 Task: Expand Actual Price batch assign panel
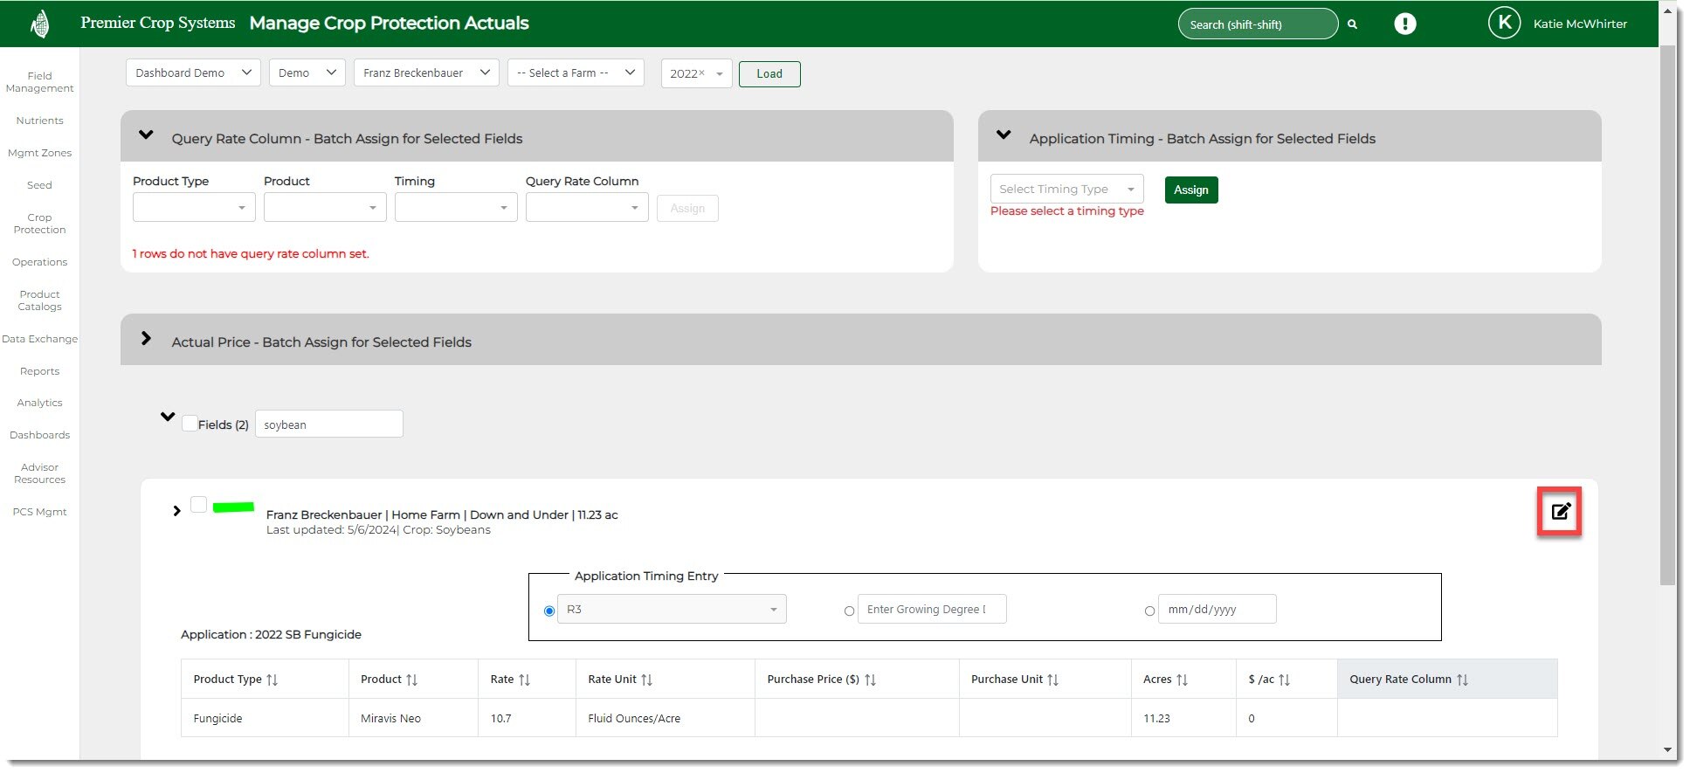pyautogui.click(x=146, y=339)
